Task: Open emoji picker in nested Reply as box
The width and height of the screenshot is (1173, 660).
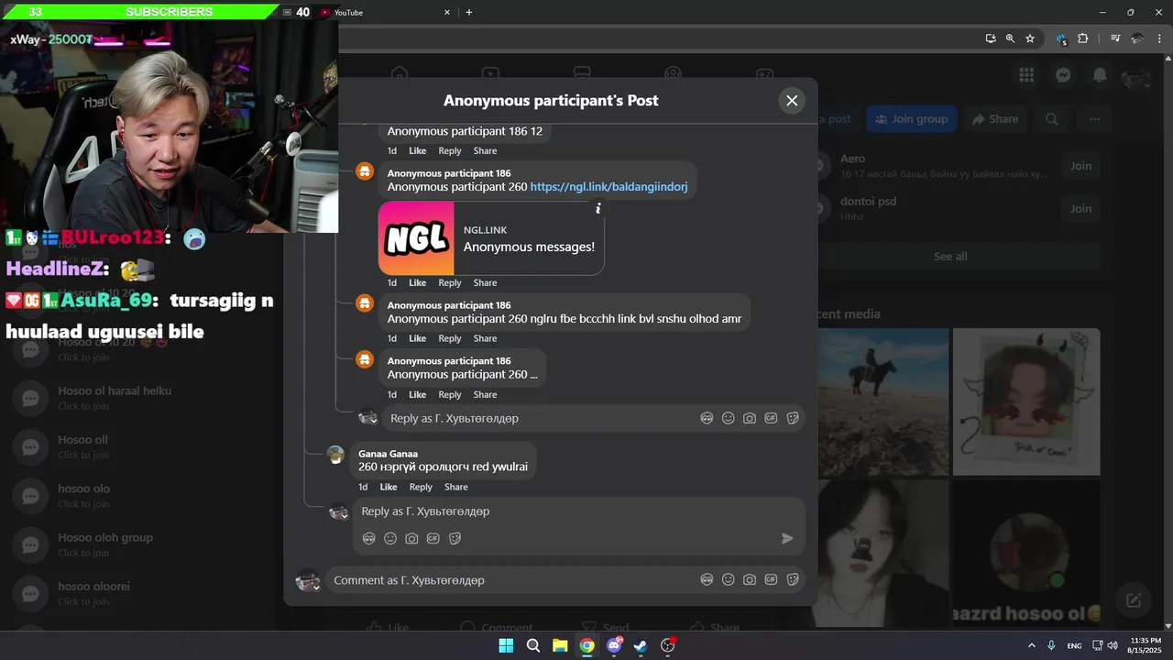Action: tap(728, 418)
